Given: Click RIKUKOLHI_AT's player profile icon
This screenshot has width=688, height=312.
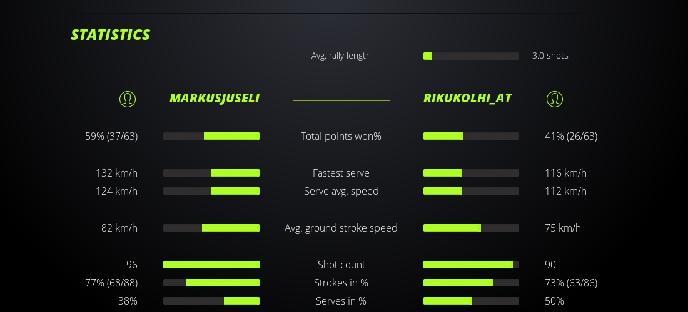Looking at the screenshot, I should [555, 99].
